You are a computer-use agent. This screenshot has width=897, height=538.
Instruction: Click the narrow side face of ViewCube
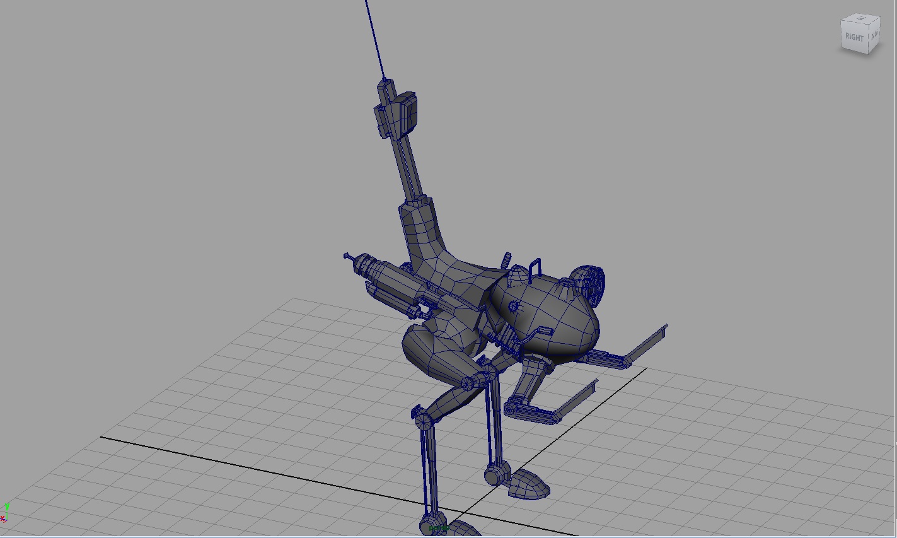(874, 37)
